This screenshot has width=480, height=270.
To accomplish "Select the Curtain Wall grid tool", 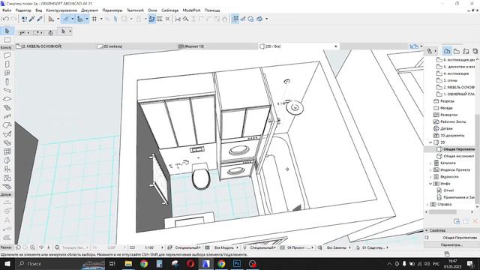I will coord(7,151).
